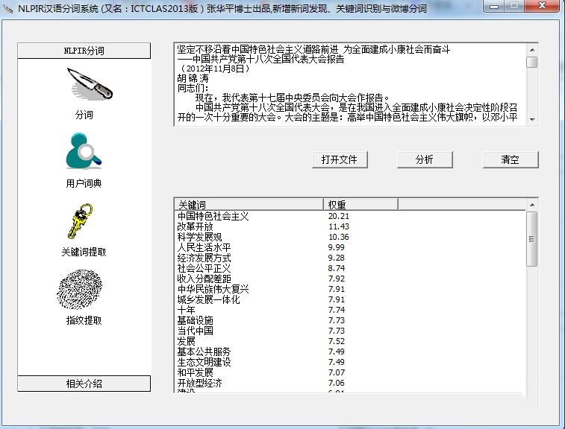Select the 社会公平正义 keyword row

349,268
